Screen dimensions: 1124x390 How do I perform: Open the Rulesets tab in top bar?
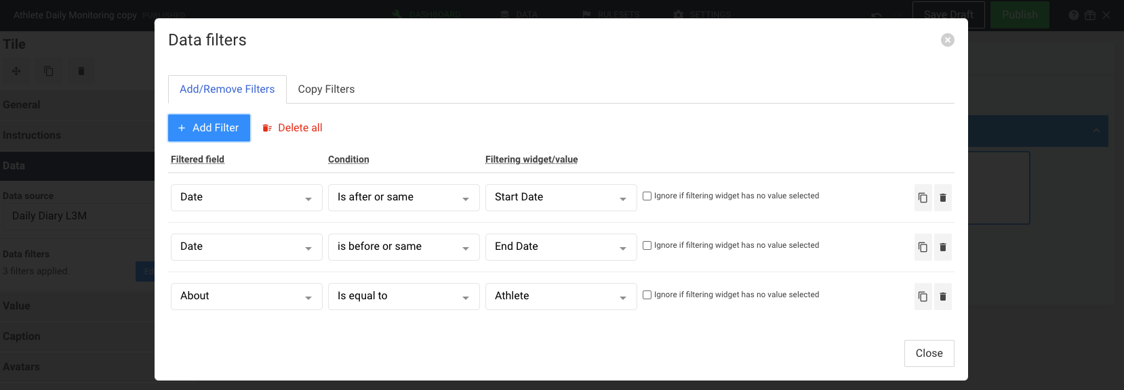pos(611,14)
